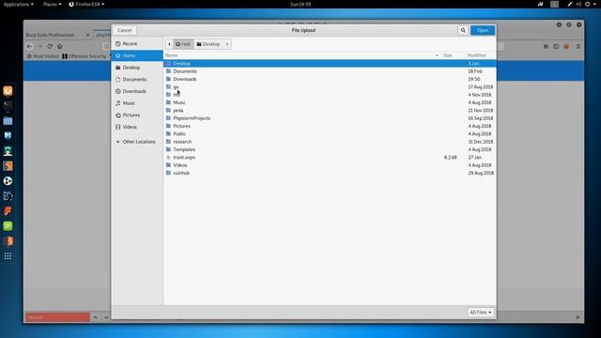Cancel the File Upload dialog
Image resolution: width=601 pixels, height=338 pixels.
pos(125,30)
